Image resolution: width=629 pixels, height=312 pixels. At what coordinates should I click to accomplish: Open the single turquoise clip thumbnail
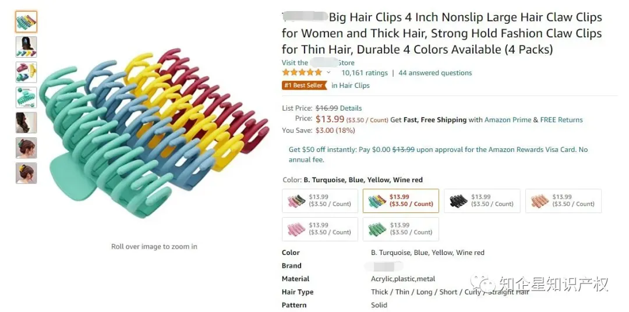pos(26,97)
